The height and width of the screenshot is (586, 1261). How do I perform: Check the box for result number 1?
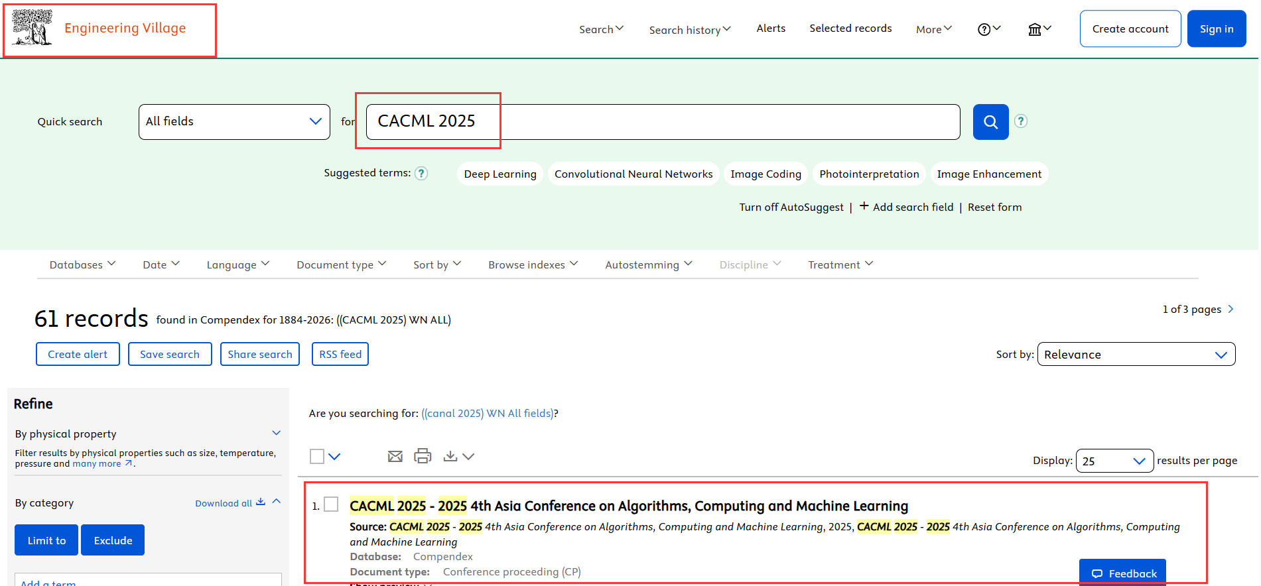point(331,504)
